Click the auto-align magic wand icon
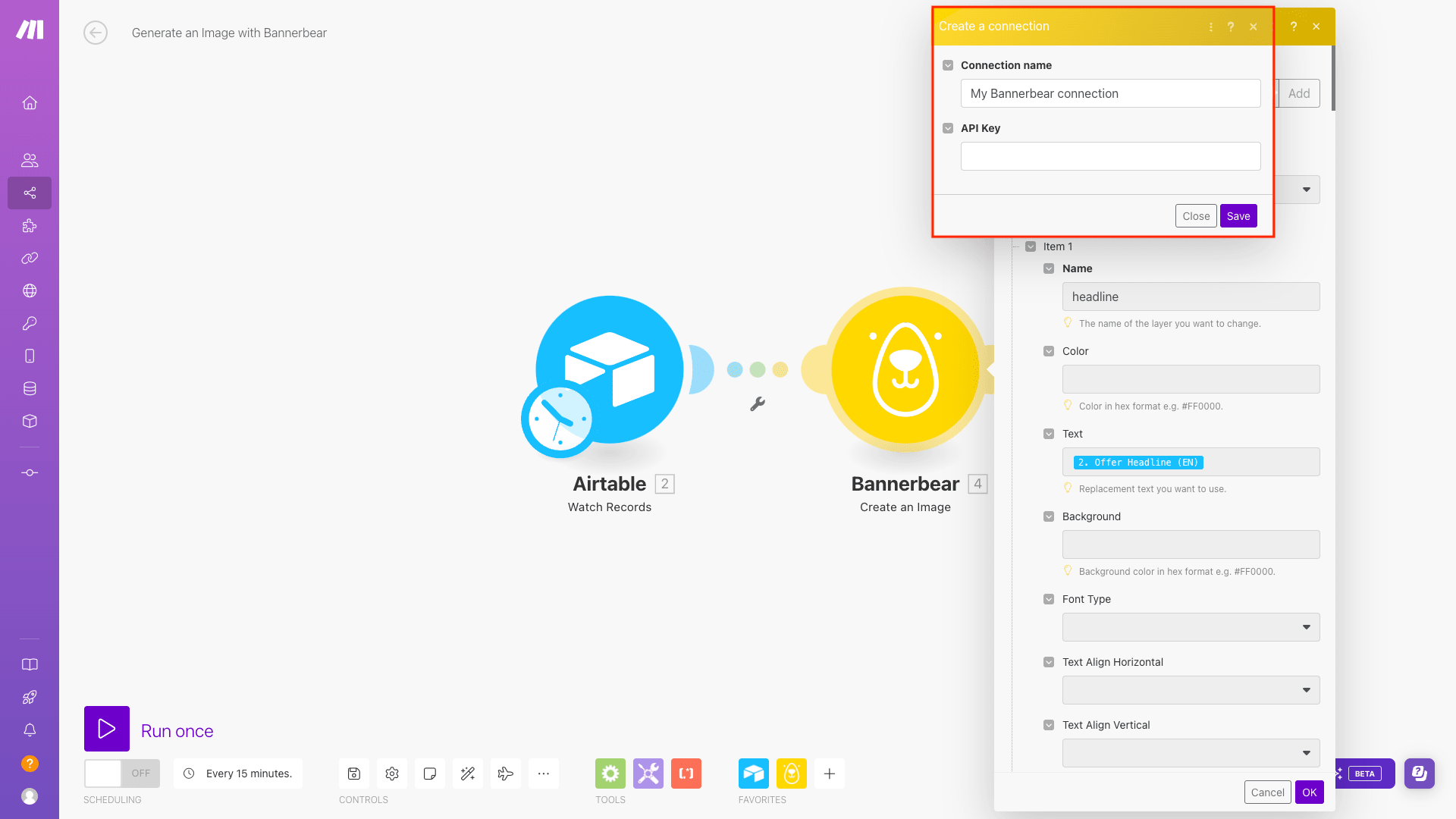The width and height of the screenshot is (1456, 819). click(x=468, y=773)
